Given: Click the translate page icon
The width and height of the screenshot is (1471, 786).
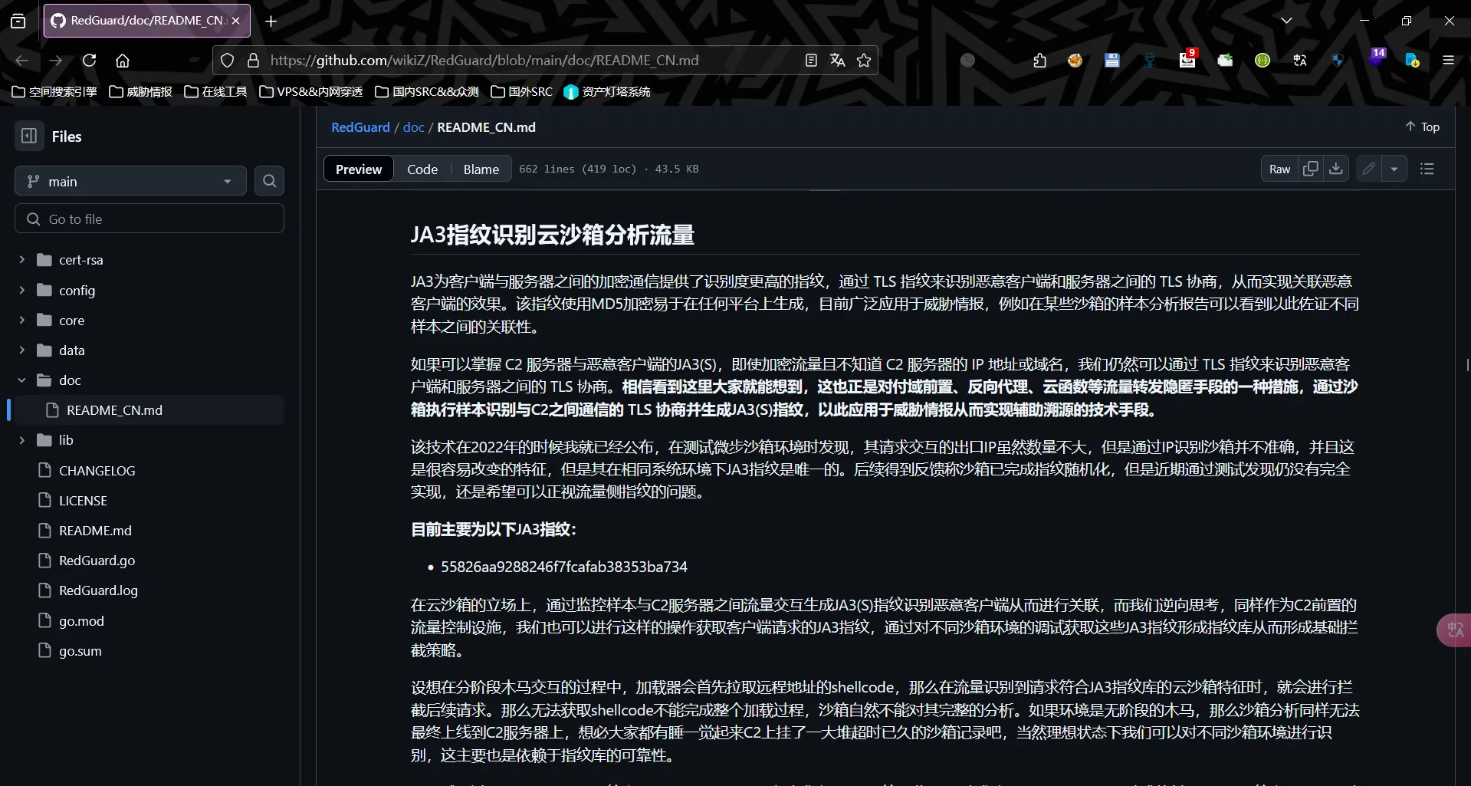Looking at the screenshot, I should point(837,61).
